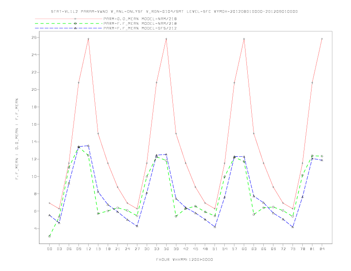The width and height of the screenshot is (351, 271).
Task: Click y-axis tick label 16
Action: (x=34, y=124)
